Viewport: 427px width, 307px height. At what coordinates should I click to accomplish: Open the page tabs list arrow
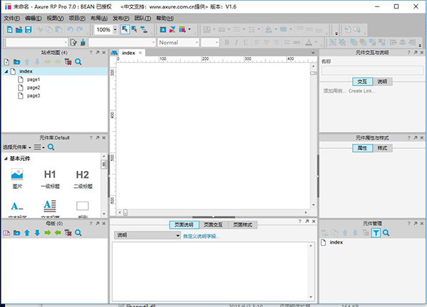[x=313, y=53]
